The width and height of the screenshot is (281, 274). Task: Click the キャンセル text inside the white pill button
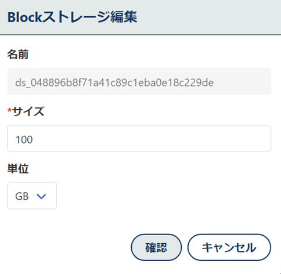pos(229,247)
